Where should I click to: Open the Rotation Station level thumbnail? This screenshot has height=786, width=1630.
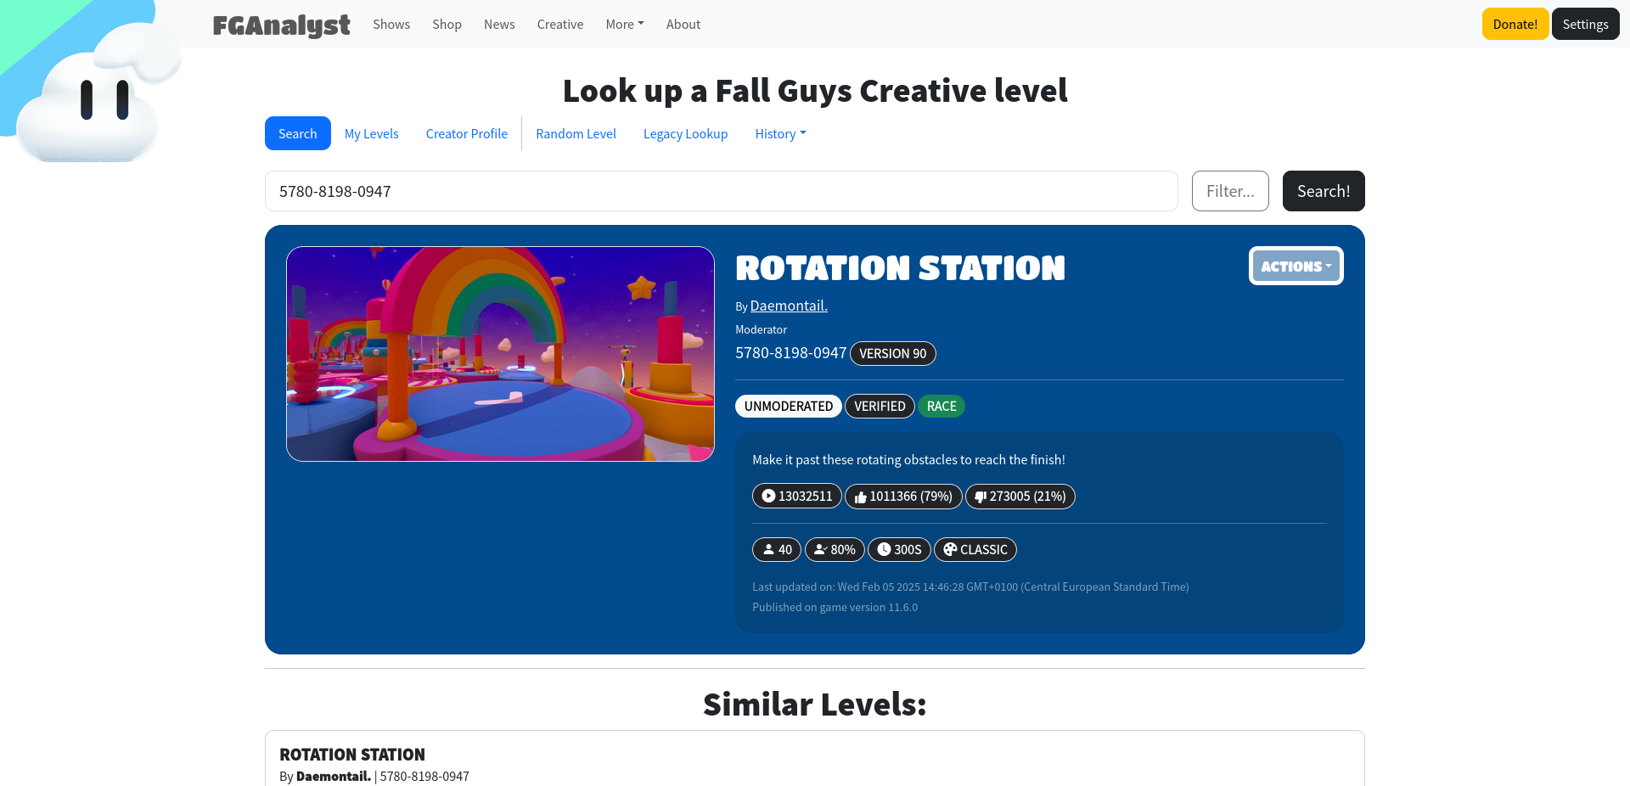pyautogui.click(x=500, y=354)
